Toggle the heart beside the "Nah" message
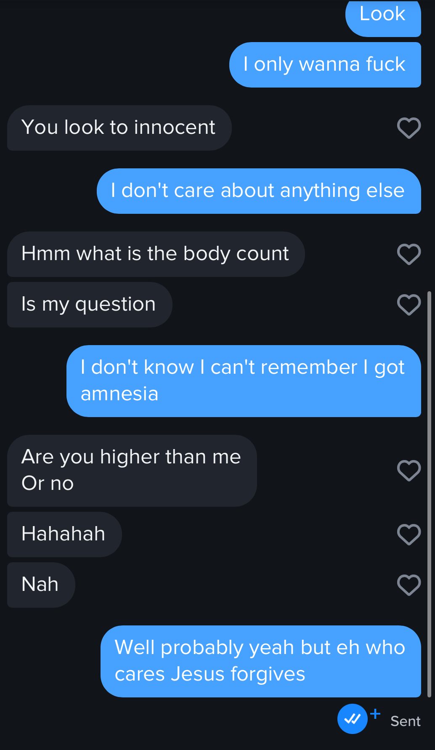Image resolution: width=435 pixels, height=750 pixels. click(409, 585)
